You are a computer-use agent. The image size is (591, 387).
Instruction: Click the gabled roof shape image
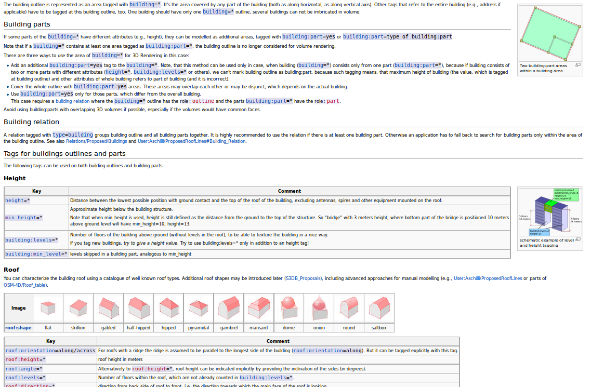(108, 308)
